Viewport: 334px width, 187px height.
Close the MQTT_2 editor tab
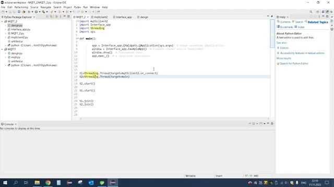pos(88,17)
